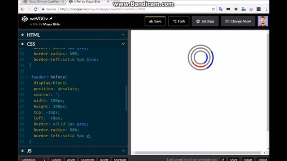Save the pen
Image resolution: width=287 pixels, height=161 pixels.
point(155,21)
